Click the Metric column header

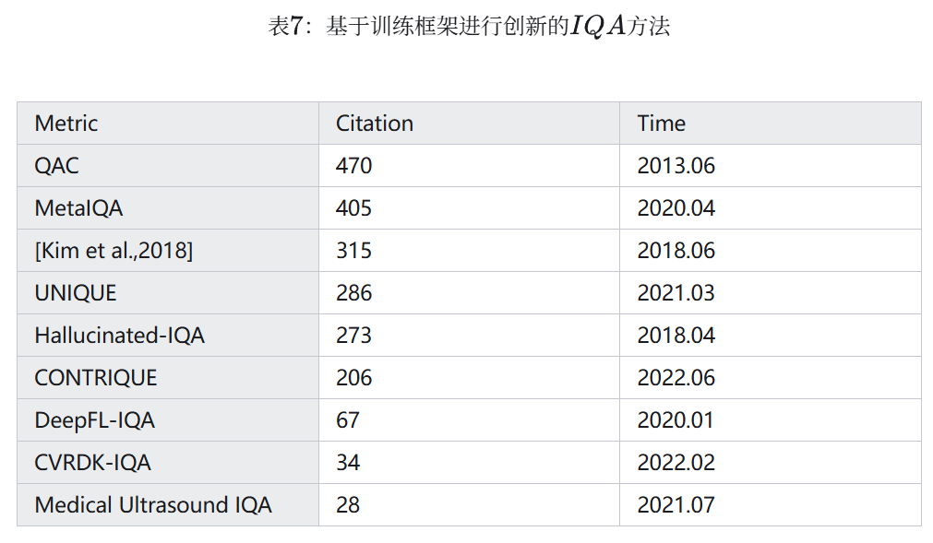66,124
